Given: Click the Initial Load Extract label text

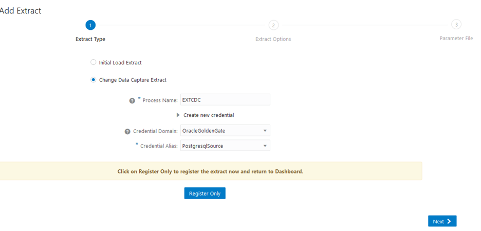Looking at the screenshot, I should (120, 63).
